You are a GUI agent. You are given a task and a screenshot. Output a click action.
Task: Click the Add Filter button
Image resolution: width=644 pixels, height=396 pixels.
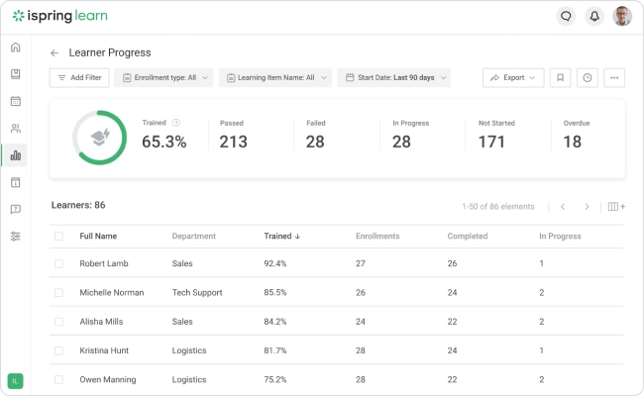pyautogui.click(x=79, y=77)
